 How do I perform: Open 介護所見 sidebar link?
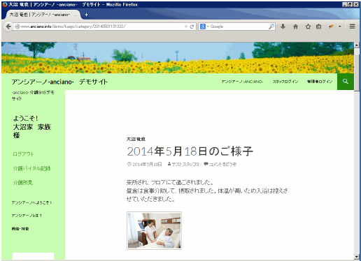(x=23, y=183)
